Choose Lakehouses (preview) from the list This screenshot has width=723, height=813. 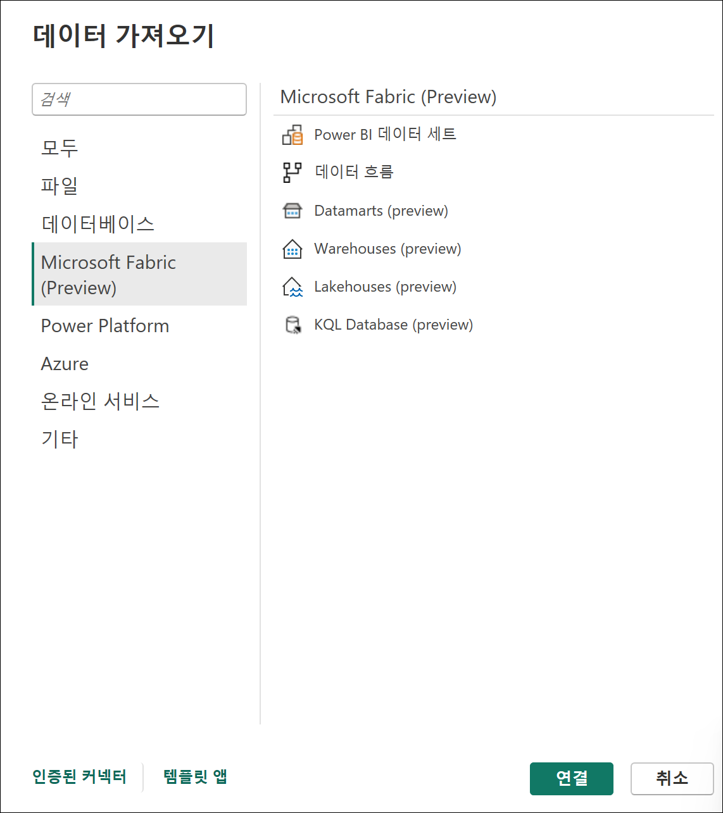[x=385, y=287]
